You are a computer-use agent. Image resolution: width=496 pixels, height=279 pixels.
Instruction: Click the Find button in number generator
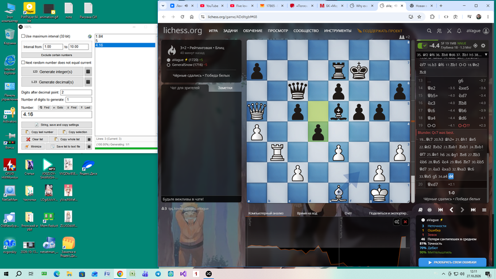point(45,107)
